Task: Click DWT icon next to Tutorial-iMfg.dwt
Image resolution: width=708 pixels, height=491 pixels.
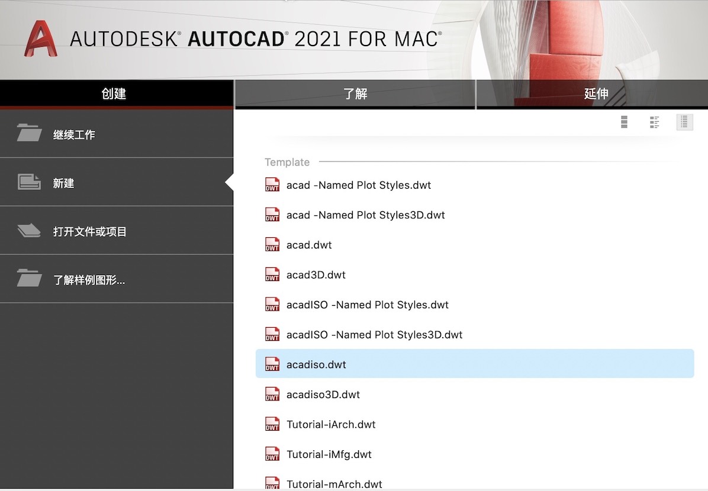Action: point(272,454)
